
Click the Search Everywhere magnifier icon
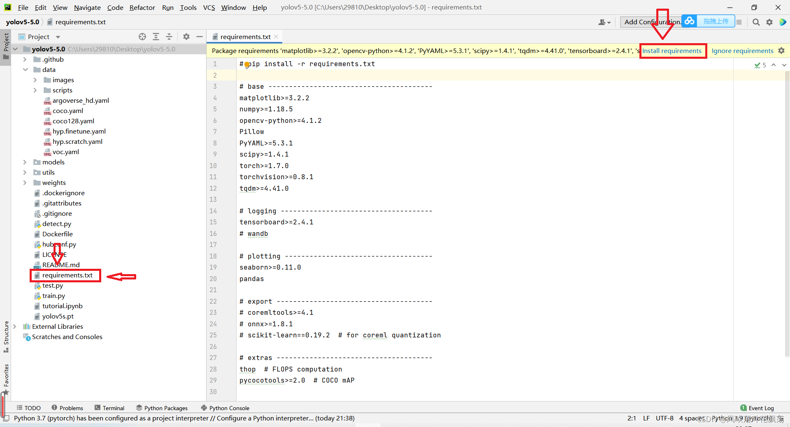[x=756, y=22]
